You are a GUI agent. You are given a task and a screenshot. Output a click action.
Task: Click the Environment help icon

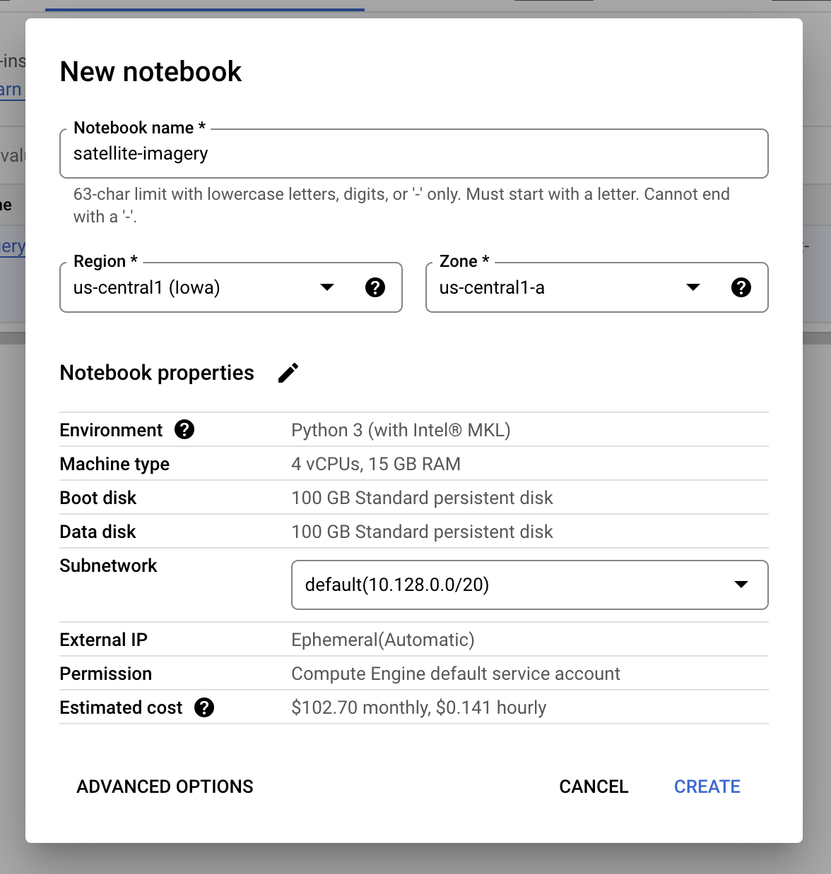click(184, 429)
